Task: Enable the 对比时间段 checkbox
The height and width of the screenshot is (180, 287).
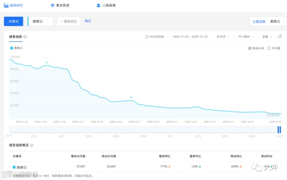Action: [147, 37]
